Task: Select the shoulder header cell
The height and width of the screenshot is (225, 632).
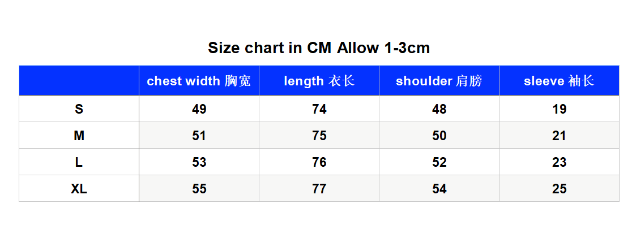Action: click(x=439, y=80)
